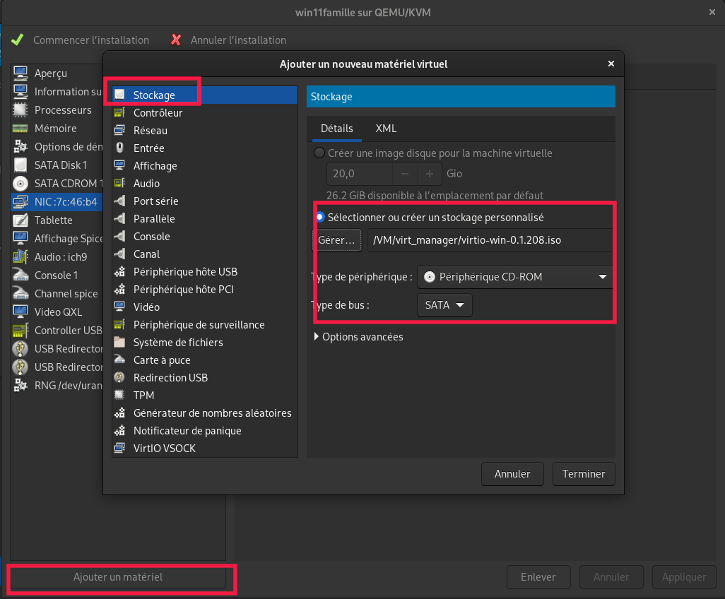Viewport: 725px width, 599px height.
Task: Open the Type de périphérique dropdown
Action: [x=515, y=277]
